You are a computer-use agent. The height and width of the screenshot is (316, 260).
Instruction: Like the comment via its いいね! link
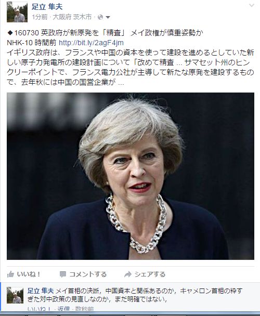[39, 309]
